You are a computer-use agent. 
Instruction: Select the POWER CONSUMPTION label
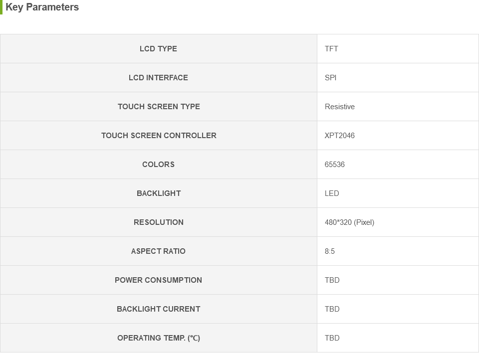158,280
